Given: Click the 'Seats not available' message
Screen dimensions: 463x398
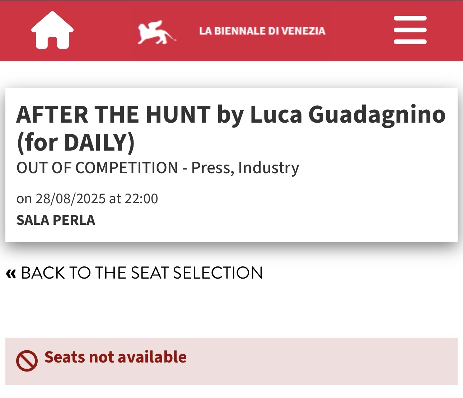Looking at the screenshot, I should click(x=115, y=357).
